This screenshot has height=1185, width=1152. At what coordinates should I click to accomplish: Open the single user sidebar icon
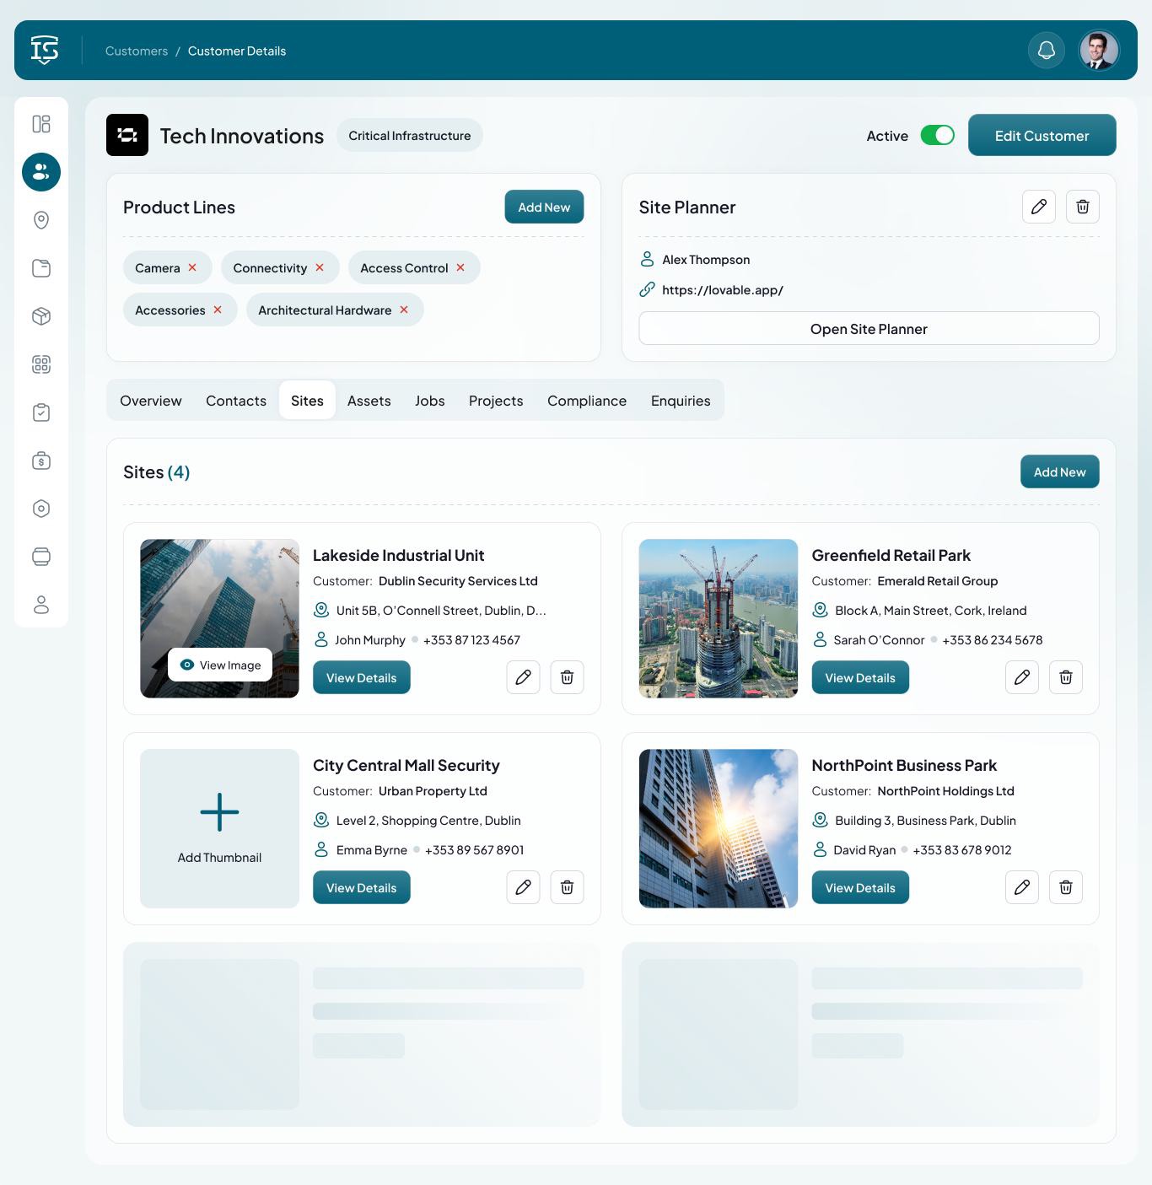41,605
